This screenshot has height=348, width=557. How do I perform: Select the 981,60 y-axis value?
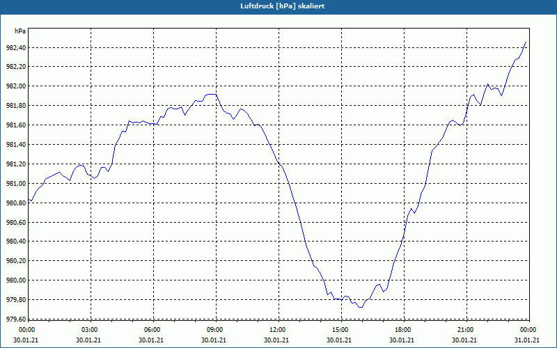16,125
